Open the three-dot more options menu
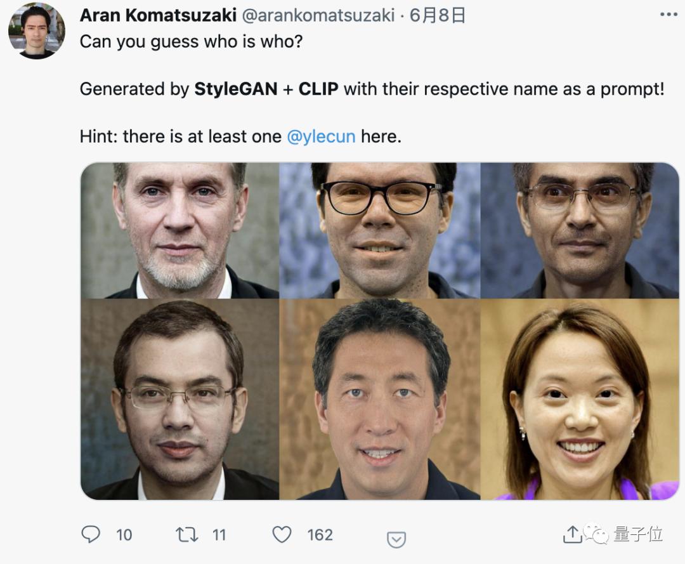 point(668,15)
